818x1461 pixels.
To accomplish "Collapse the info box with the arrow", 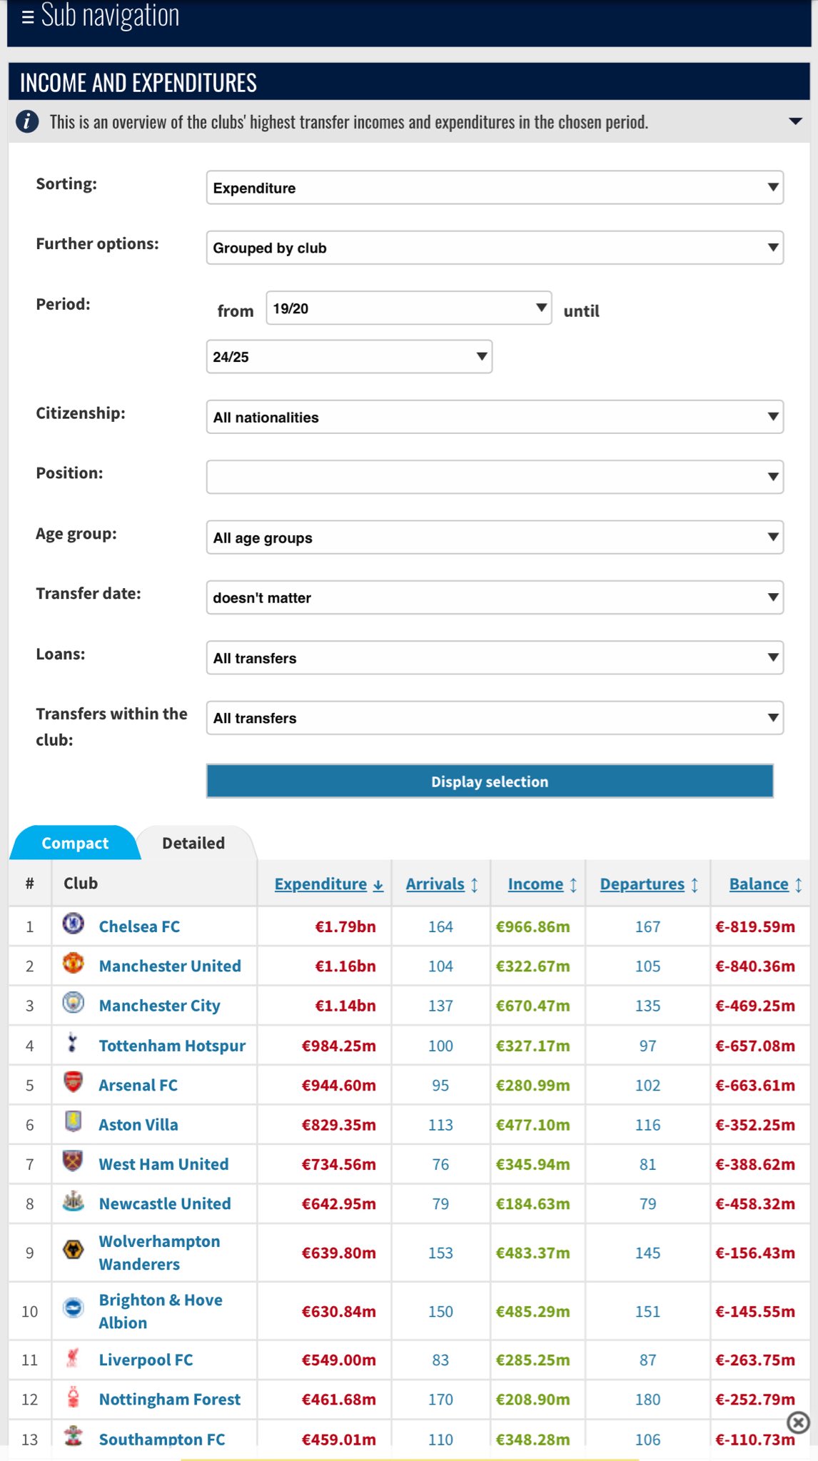I will [x=795, y=121].
